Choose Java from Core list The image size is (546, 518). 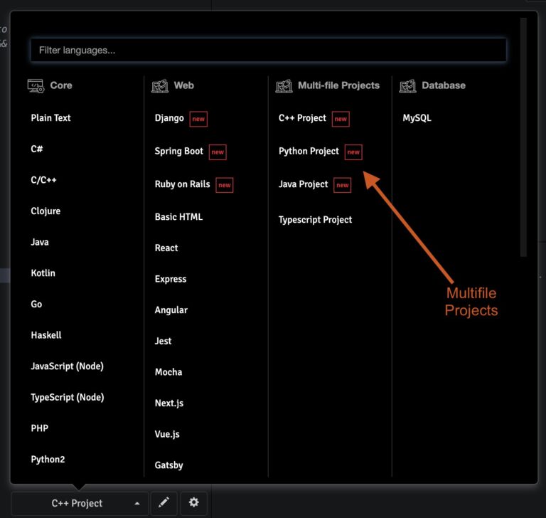click(40, 242)
